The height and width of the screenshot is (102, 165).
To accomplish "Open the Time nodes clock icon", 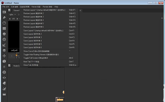I will (4, 23).
